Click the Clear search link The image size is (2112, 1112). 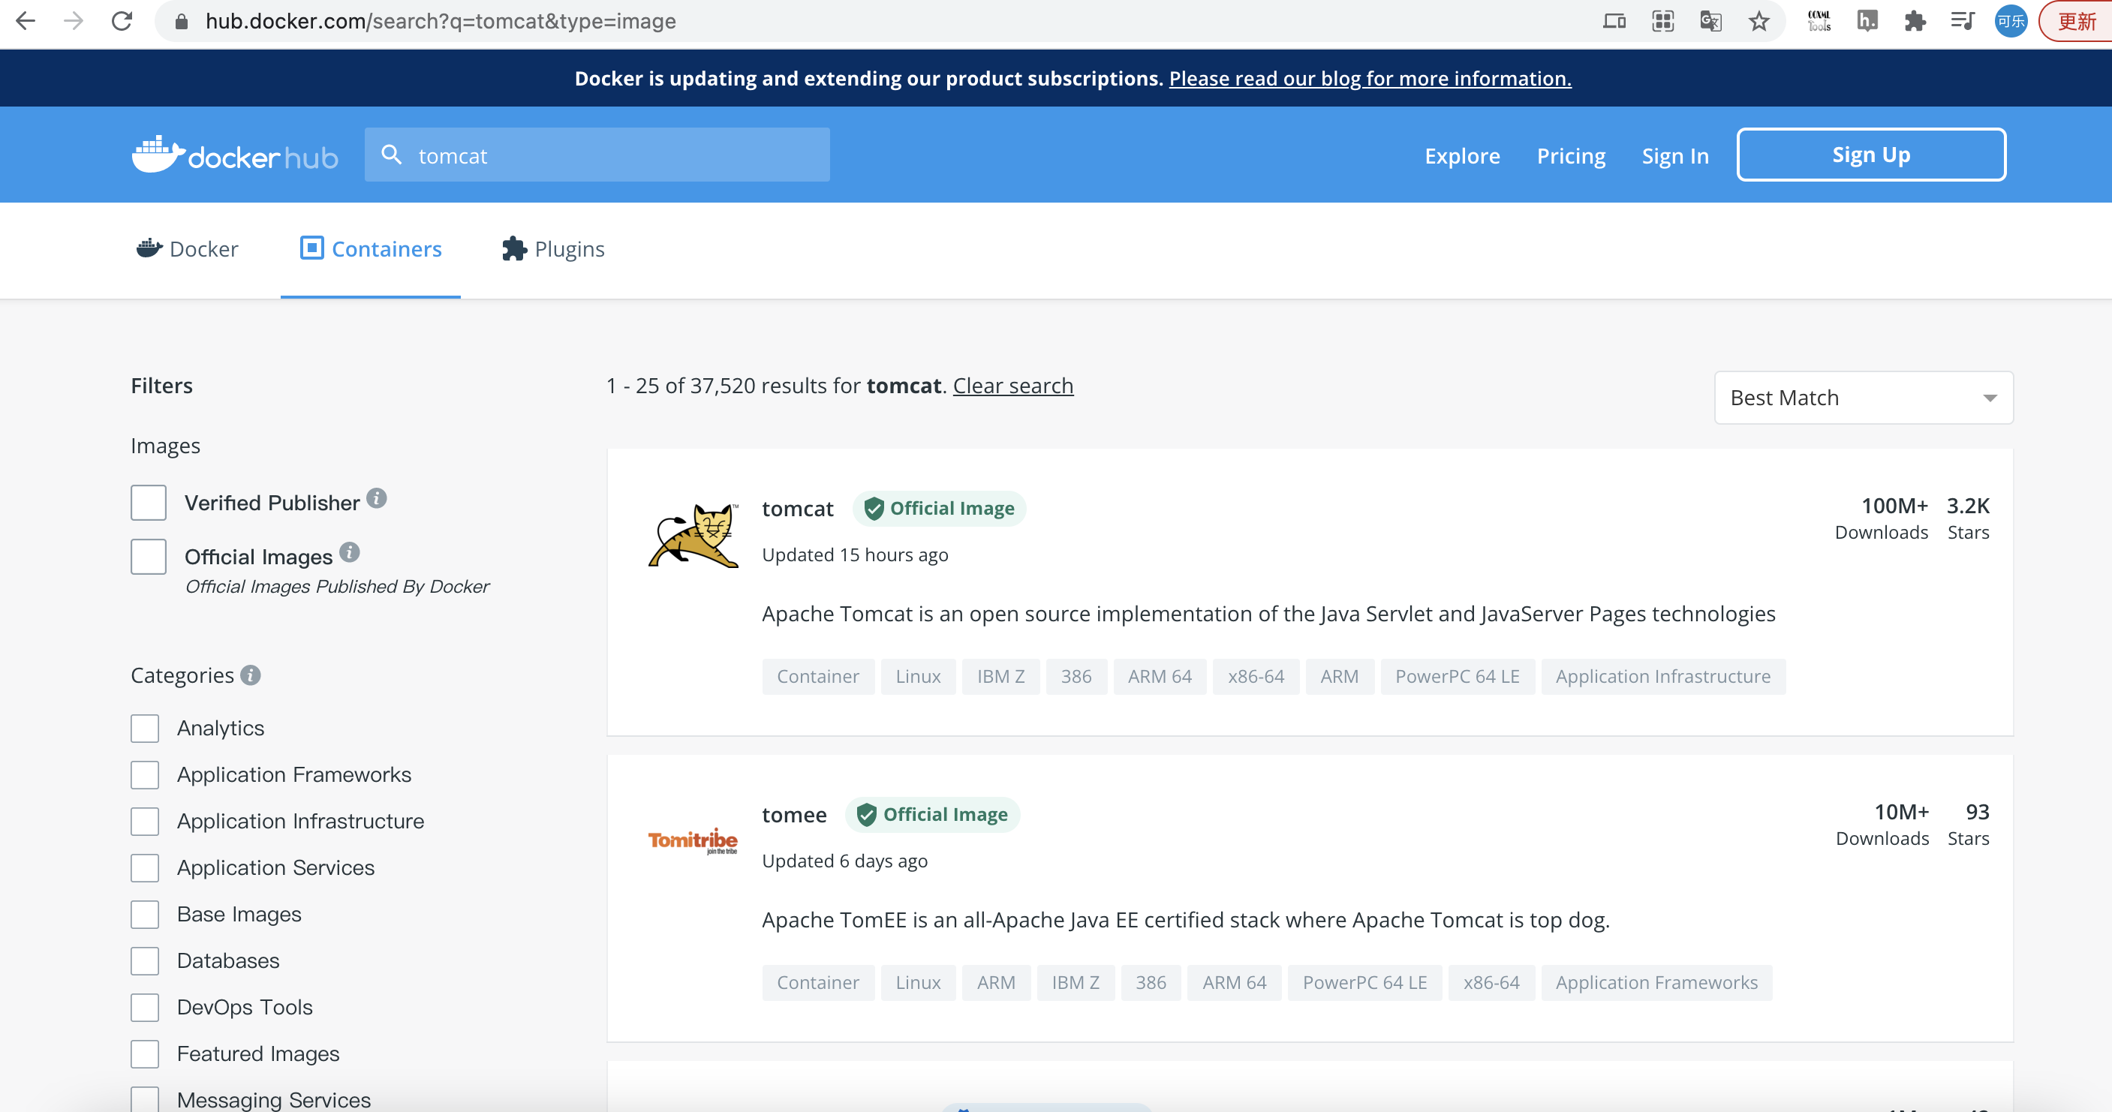tap(1012, 386)
